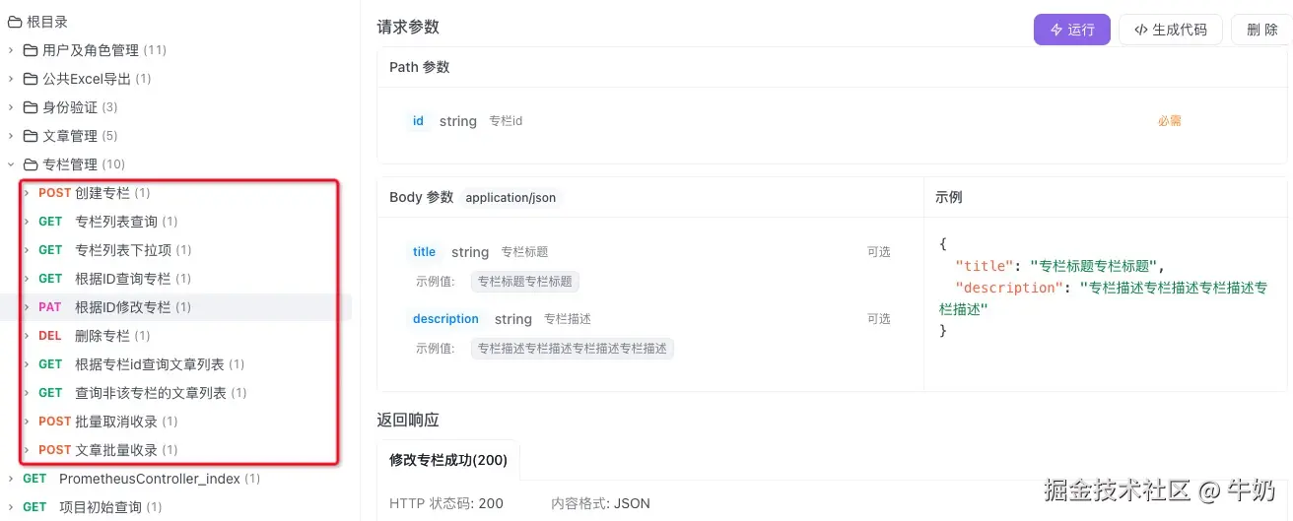Click folder icon beside 用户及角色管理

coord(32,50)
